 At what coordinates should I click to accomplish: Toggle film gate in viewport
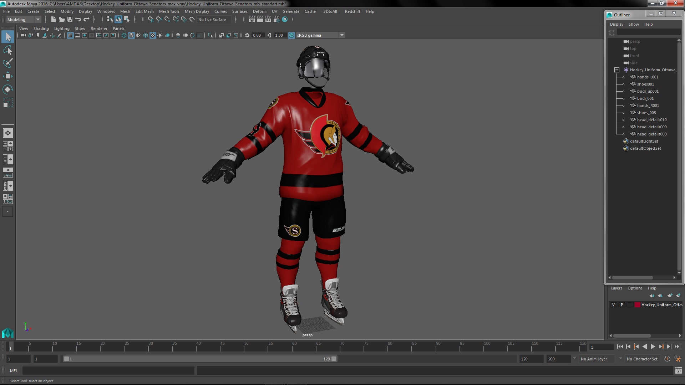[x=77, y=35]
